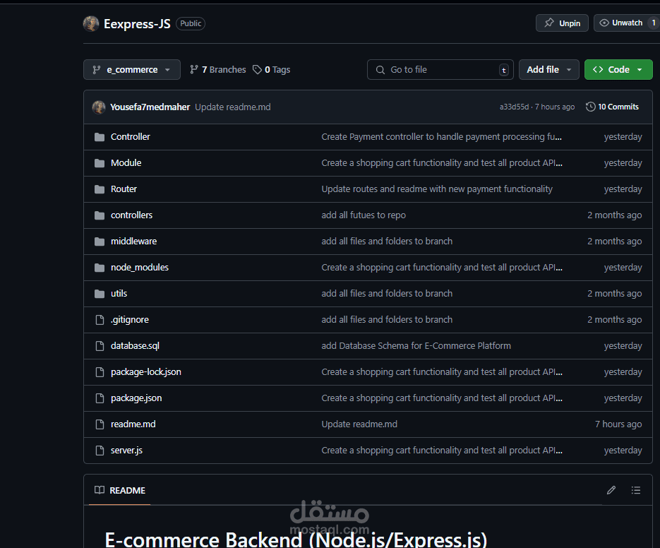Viewport: 660px width, 548px height.
Task: Focus the Go to file search field
Action: click(440, 69)
